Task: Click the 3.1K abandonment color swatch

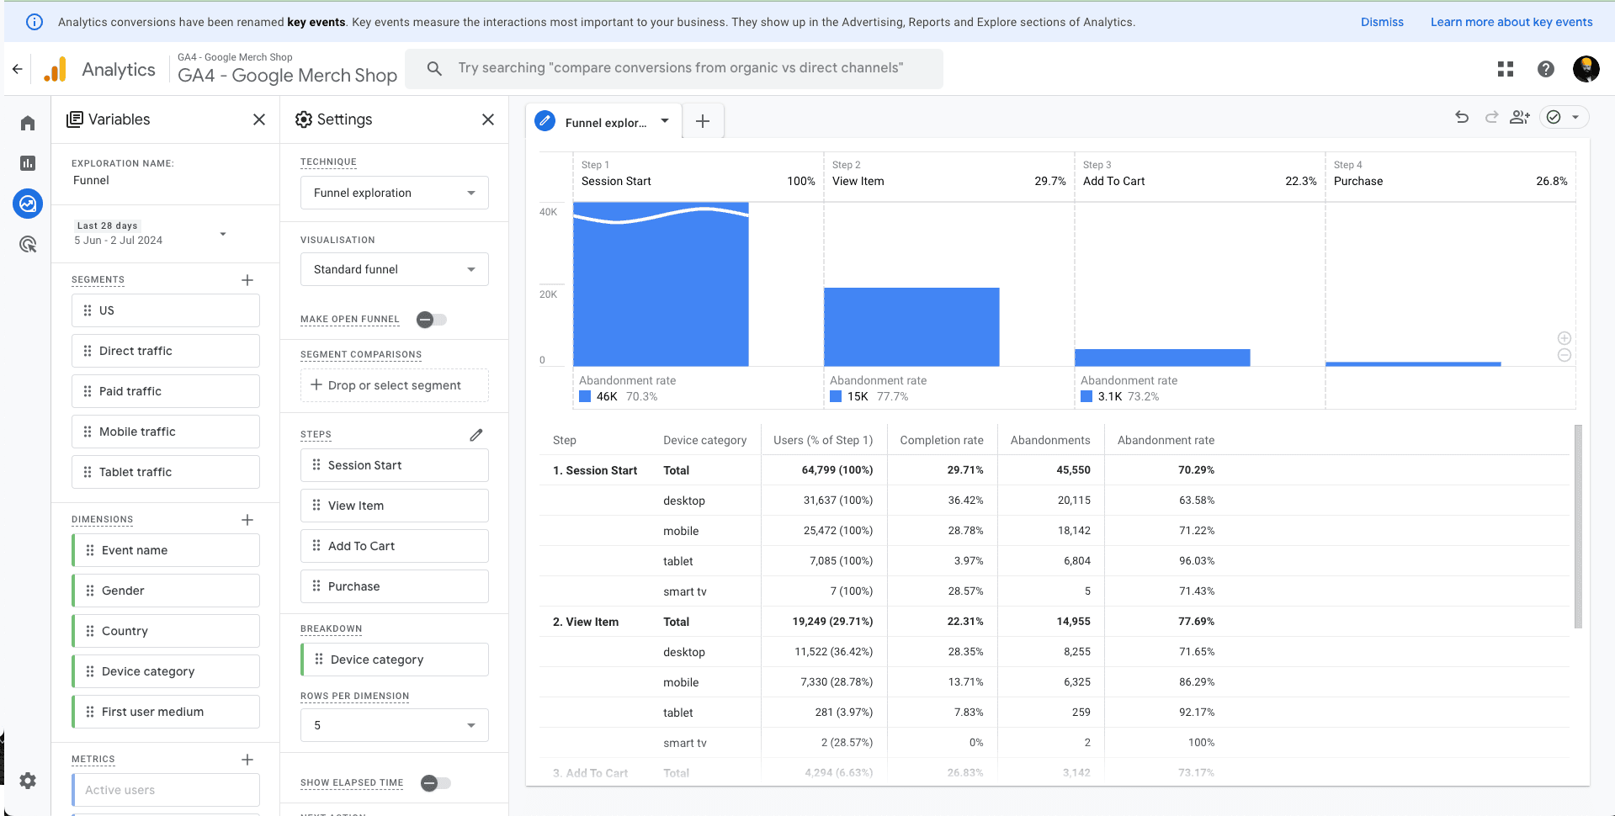Action: coord(1086,396)
